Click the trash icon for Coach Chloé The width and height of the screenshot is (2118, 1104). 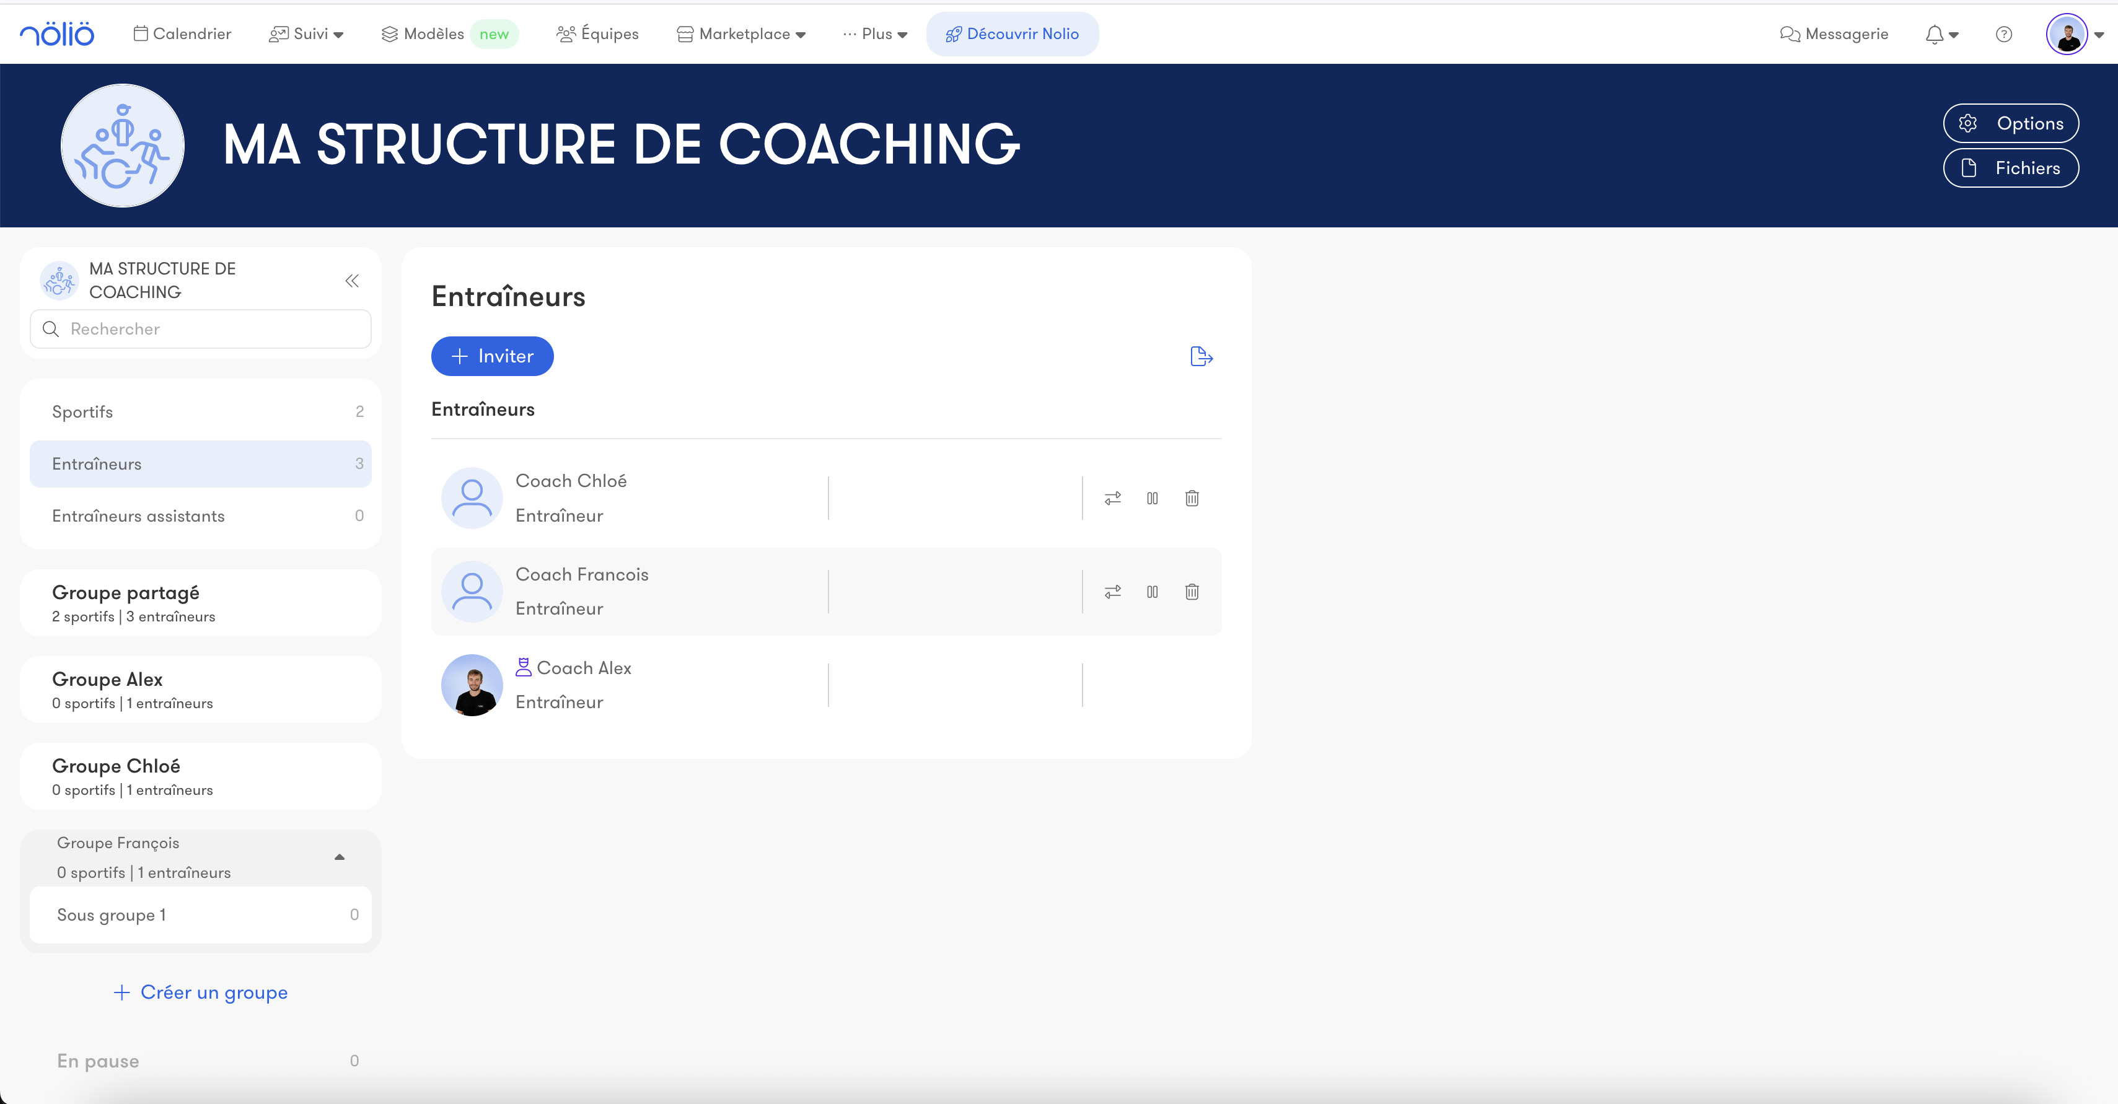point(1192,498)
